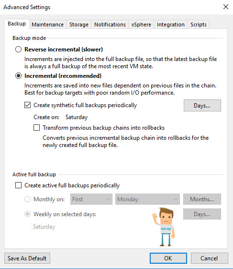Open Days button for synthetic full backups
The width and height of the screenshot is (233, 269).
point(202,106)
